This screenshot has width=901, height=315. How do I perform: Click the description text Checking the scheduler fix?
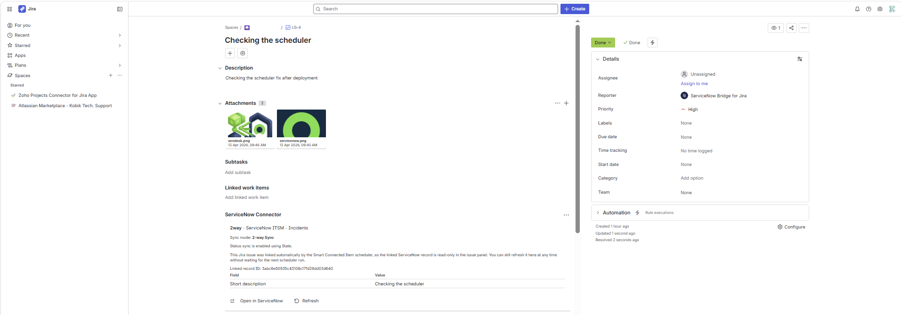click(271, 78)
